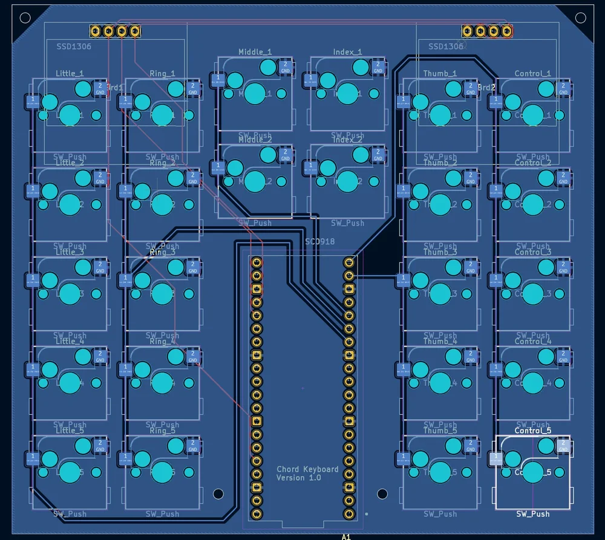Click the top-left mounting hole

pyautogui.click(x=25, y=18)
